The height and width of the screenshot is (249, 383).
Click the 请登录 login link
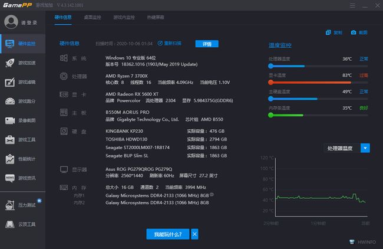[x=29, y=23]
